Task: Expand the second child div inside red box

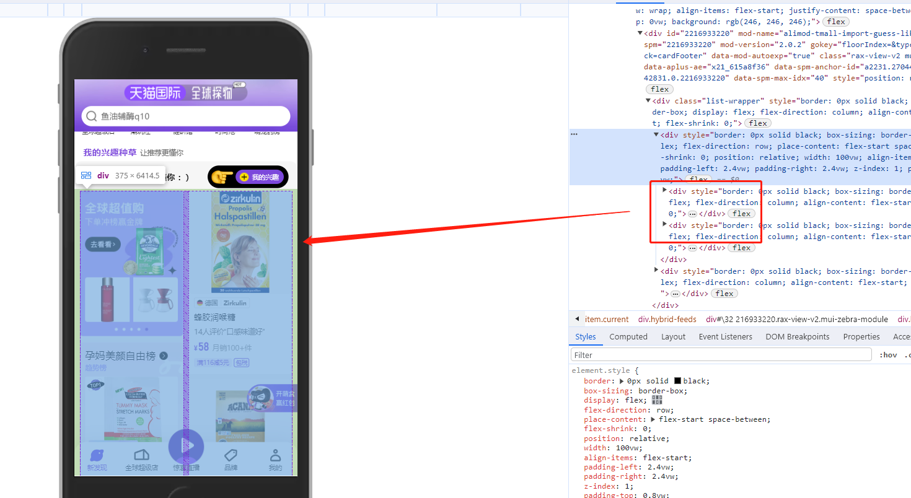Action: point(665,225)
